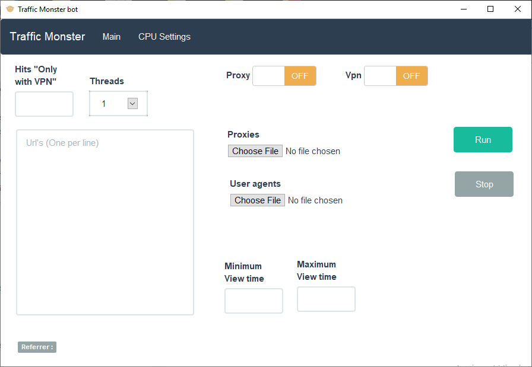Click the Traffic Monster brand title
The image size is (532, 367).
click(x=47, y=37)
